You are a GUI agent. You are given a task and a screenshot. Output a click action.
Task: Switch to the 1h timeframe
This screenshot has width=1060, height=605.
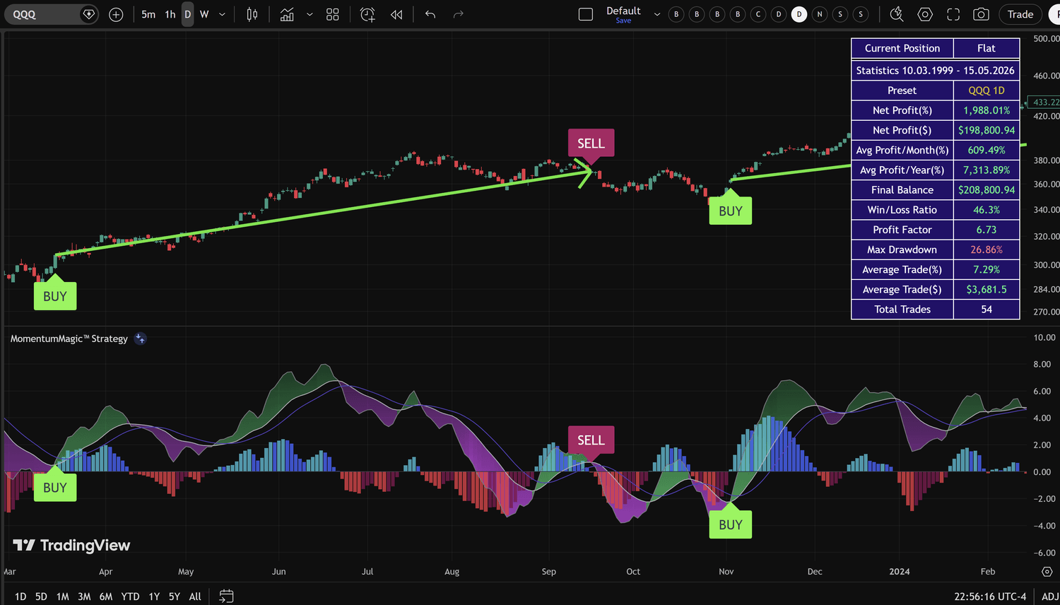point(170,14)
